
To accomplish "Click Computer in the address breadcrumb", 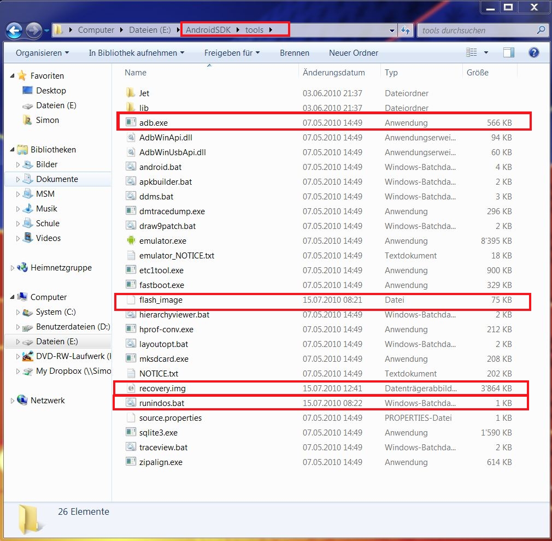I will tap(96, 30).
